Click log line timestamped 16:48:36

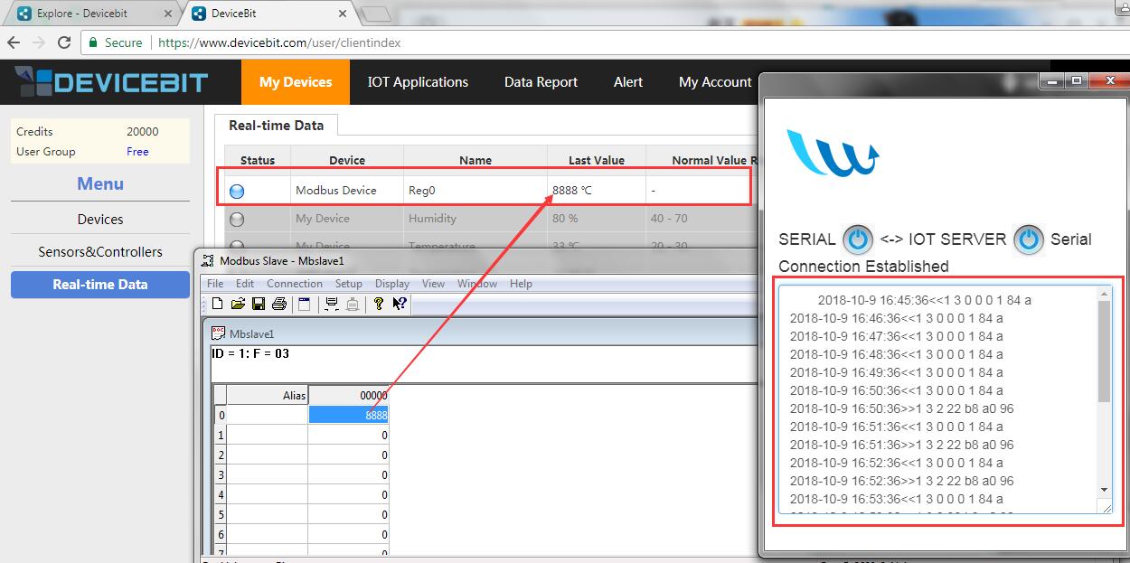(x=896, y=354)
